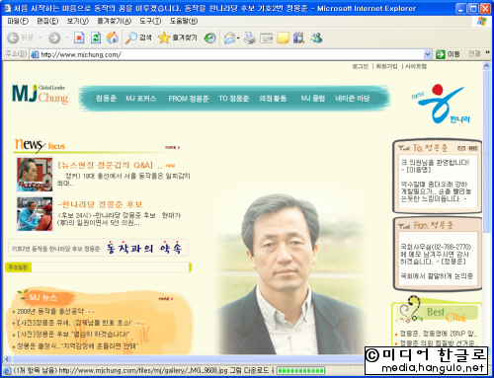Click the 회원가입 link
Screen dimensions: 494x378
pyautogui.click(x=386, y=66)
